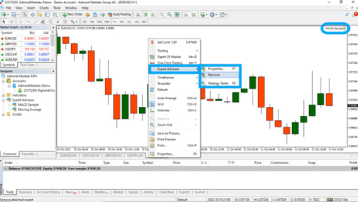
Task: Select the candlestick chart type icon
Action: pyautogui.click(x=146, y=14)
